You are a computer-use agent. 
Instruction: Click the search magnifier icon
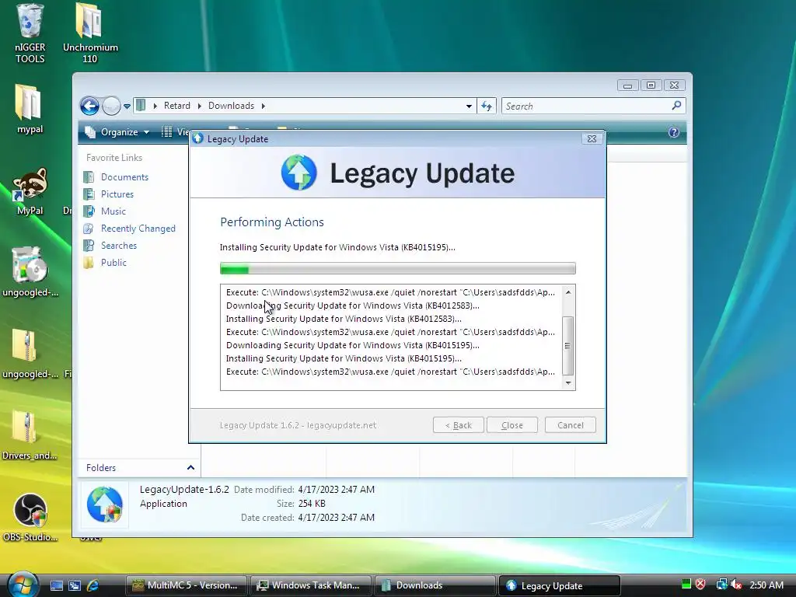[676, 106]
